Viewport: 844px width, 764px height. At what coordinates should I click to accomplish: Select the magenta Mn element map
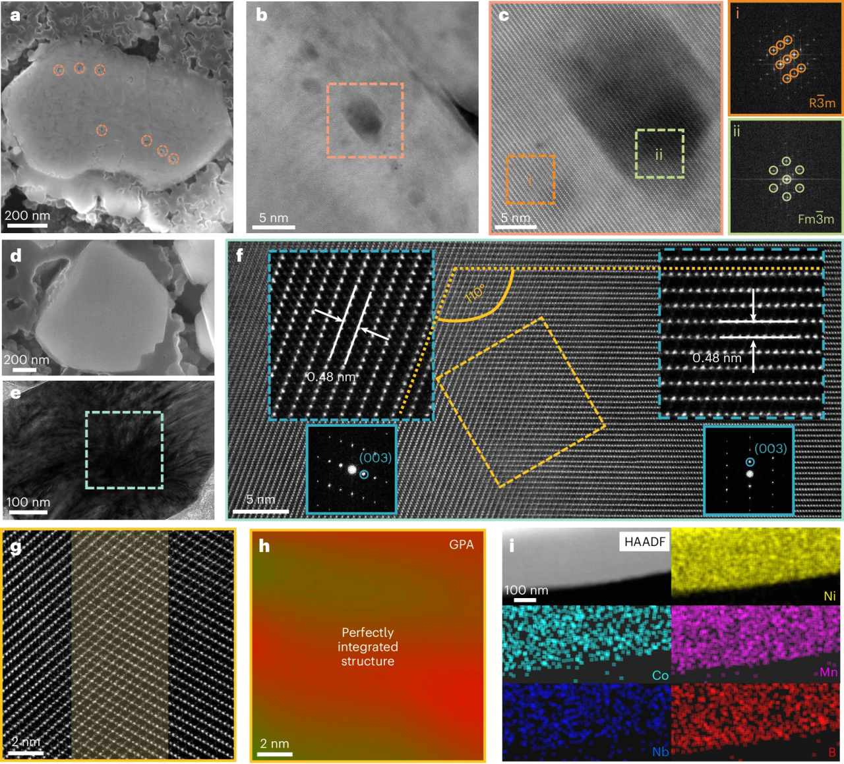tap(756, 643)
